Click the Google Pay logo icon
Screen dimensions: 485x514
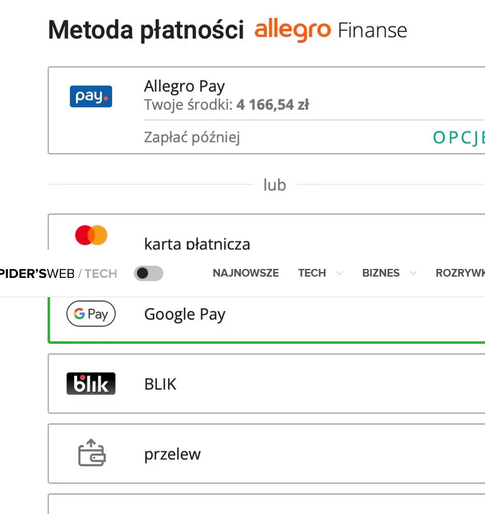[x=91, y=314]
